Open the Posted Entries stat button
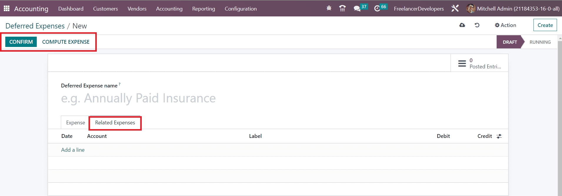This screenshot has width=562, height=196. 479,63
